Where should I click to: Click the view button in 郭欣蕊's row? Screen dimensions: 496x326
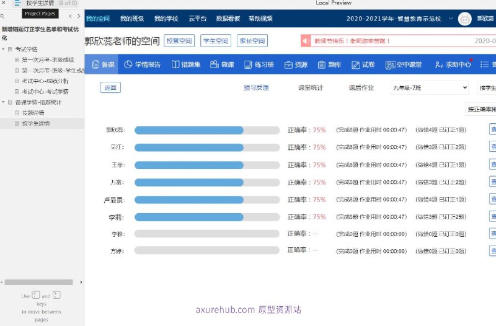pyautogui.click(x=493, y=129)
